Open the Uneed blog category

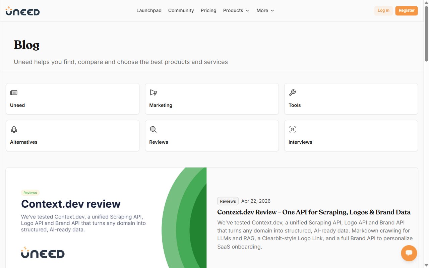[x=72, y=99]
